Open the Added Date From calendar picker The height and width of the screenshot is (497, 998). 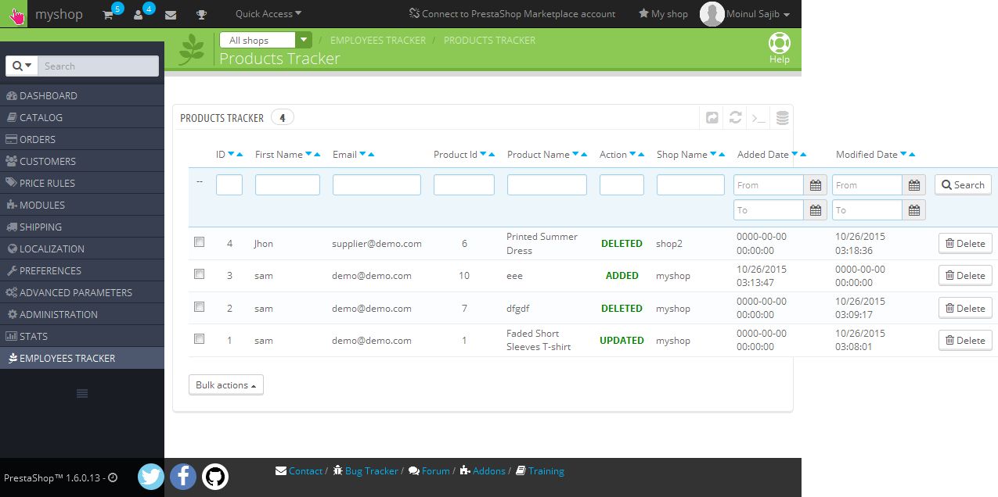(x=816, y=185)
